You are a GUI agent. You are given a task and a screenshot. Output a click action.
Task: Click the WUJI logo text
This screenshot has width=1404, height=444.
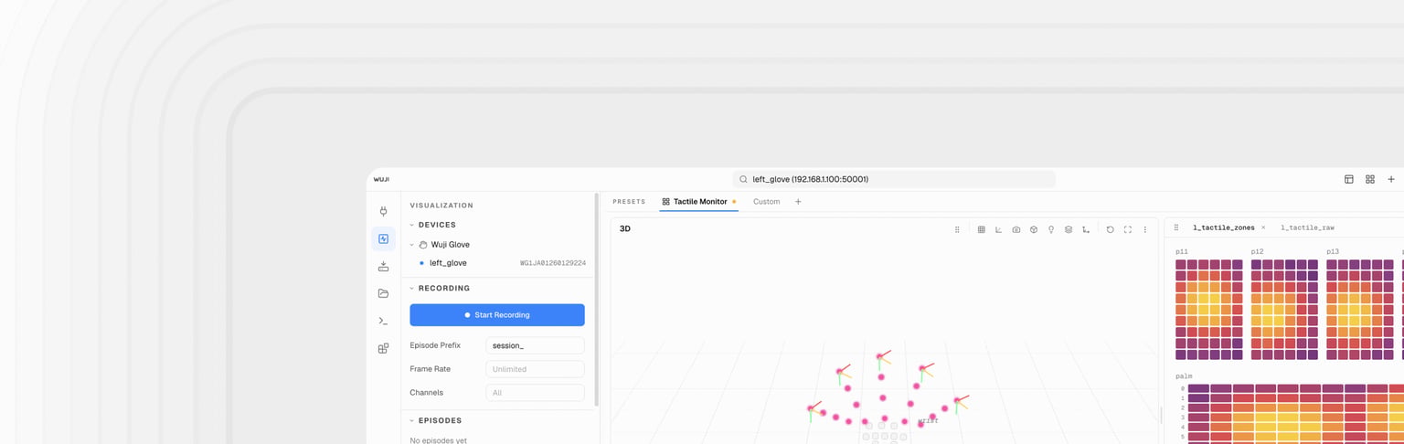(x=381, y=179)
